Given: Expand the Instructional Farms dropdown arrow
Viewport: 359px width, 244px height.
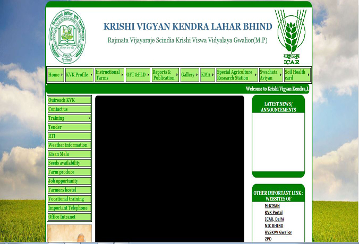Looking at the screenshot, I should (x=122, y=75).
